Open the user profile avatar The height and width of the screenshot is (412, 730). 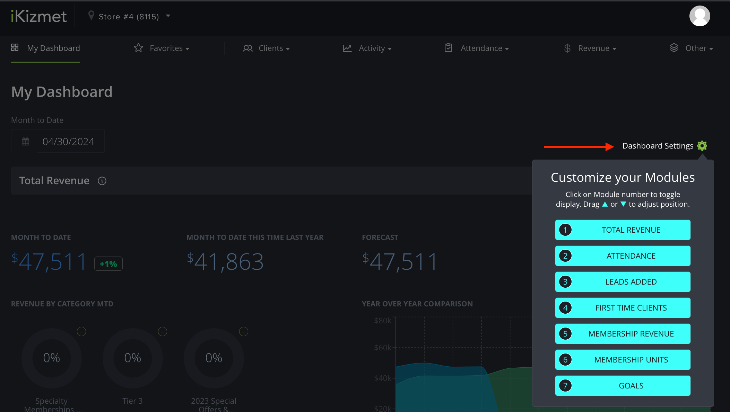pyautogui.click(x=699, y=16)
